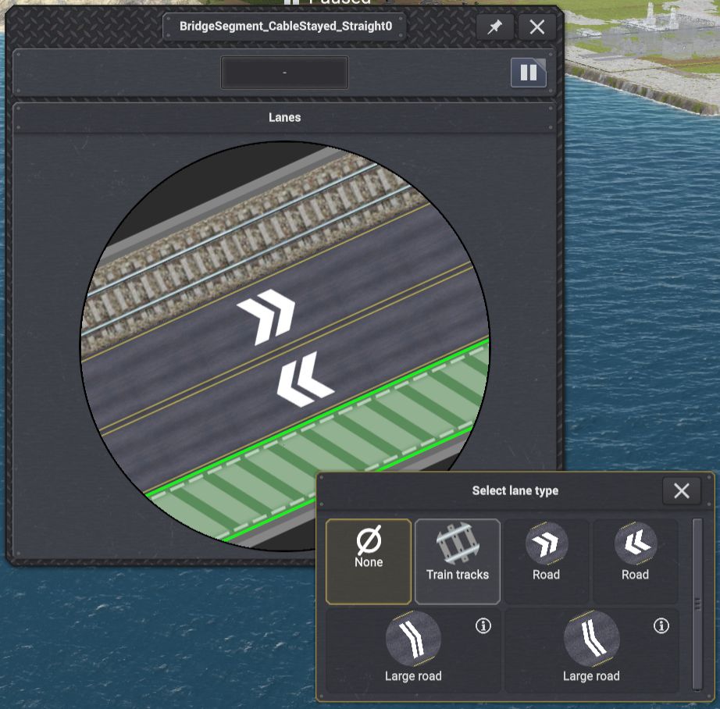The image size is (720, 709).
Task: Choose the Train tracks lane type
Action: [457, 561]
